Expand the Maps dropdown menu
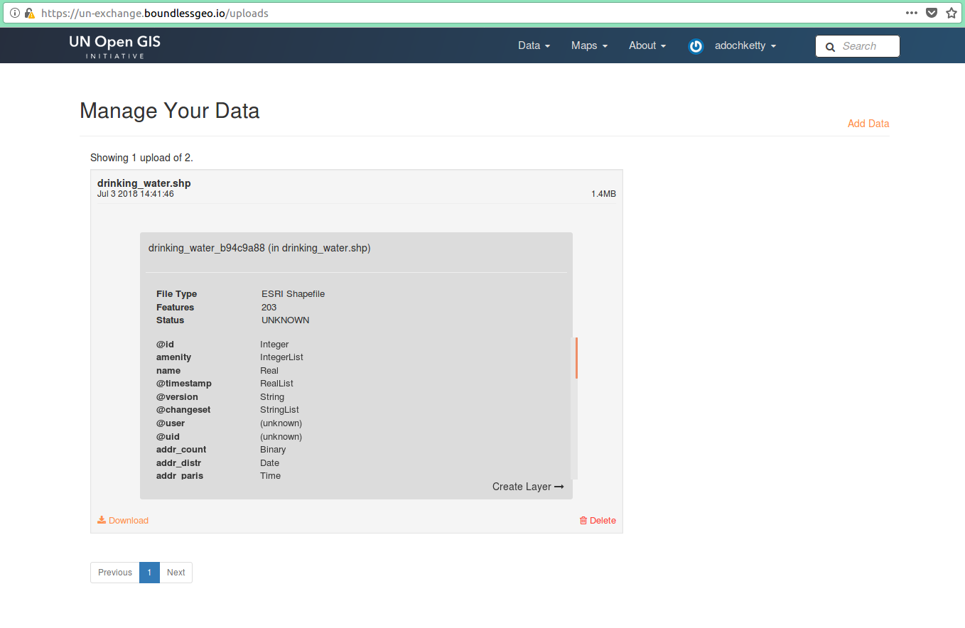965x628 pixels. tap(589, 45)
